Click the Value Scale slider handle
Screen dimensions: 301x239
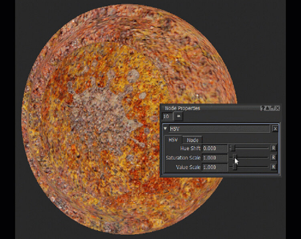tap(235, 167)
